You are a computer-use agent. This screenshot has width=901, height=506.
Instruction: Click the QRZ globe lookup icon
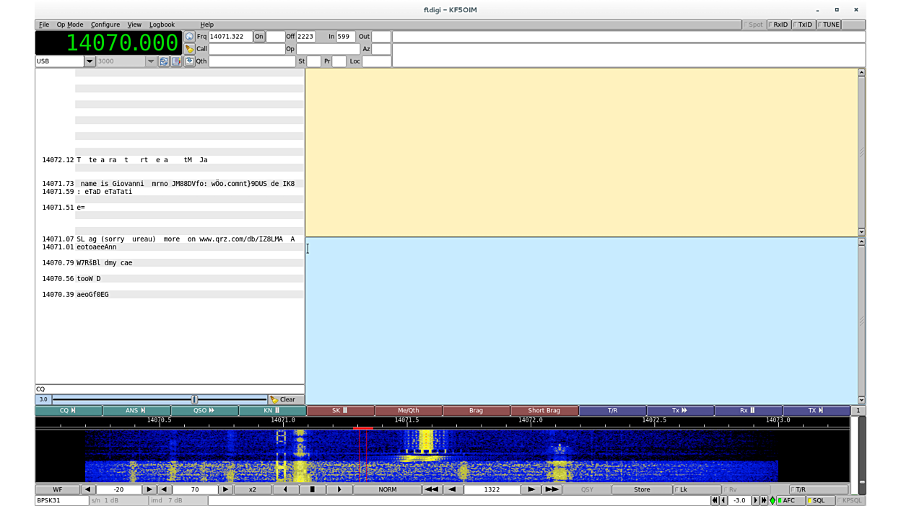click(x=189, y=37)
